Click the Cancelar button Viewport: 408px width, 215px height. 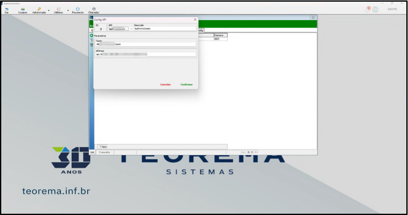click(165, 85)
